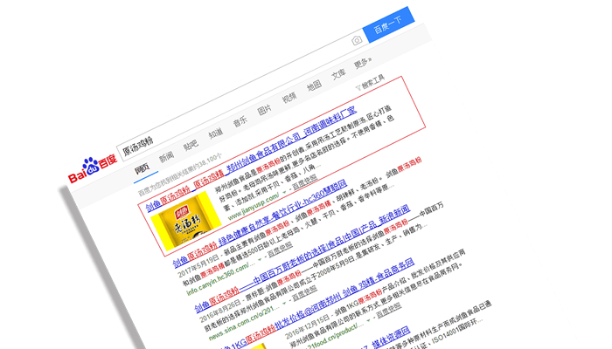The image size is (612, 349).
Task: Expand the arrow next to www.jianyusp.com
Action: [284, 193]
